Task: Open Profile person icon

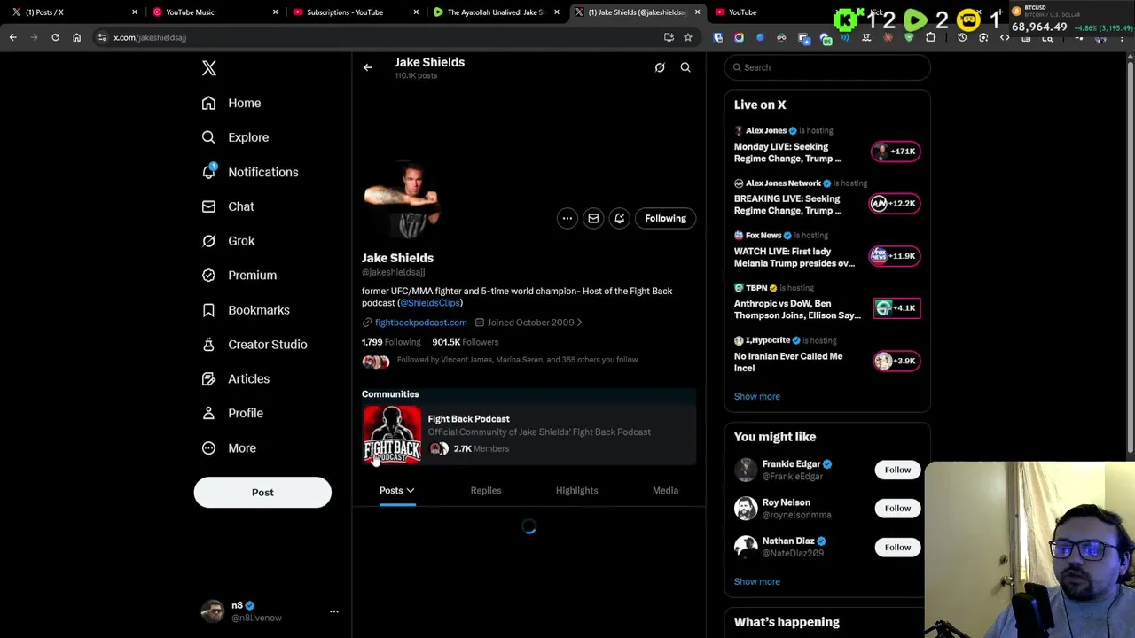Action: [x=208, y=413]
